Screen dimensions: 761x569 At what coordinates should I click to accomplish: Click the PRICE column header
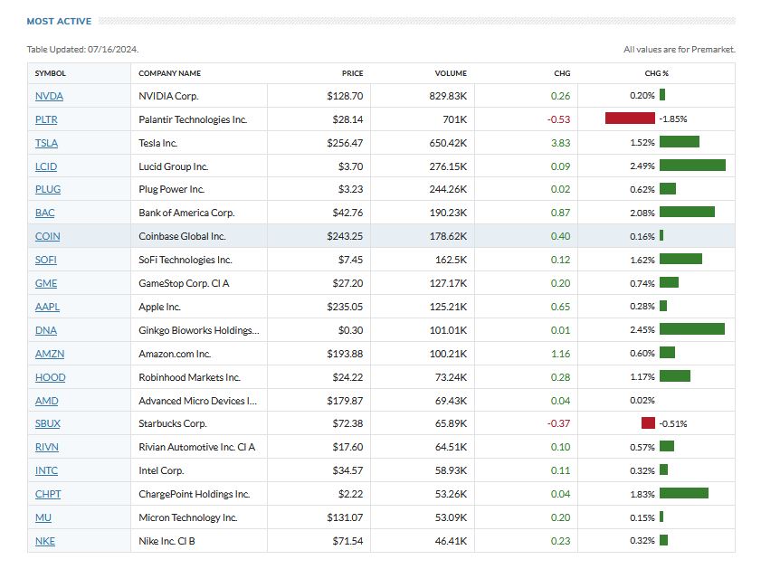pyautogui.click(x=352, y=73)
